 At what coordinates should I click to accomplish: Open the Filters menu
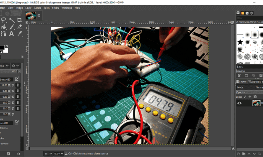pos(55,8)
